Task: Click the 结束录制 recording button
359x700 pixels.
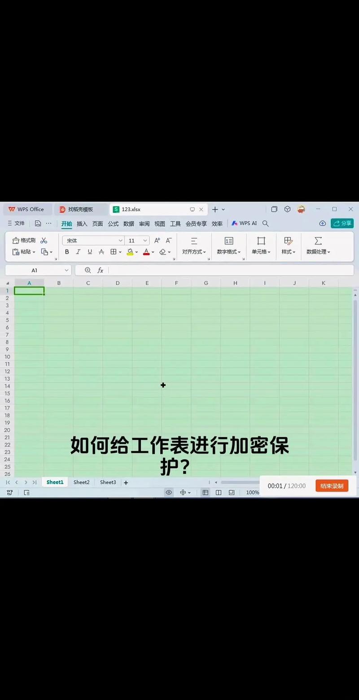Action: [x=332, y=485]
